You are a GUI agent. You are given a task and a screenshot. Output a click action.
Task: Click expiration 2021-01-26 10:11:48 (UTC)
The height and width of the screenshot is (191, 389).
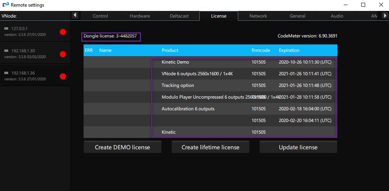coord(305,85)
